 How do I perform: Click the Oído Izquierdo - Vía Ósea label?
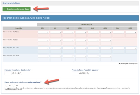tap(11, 56)
